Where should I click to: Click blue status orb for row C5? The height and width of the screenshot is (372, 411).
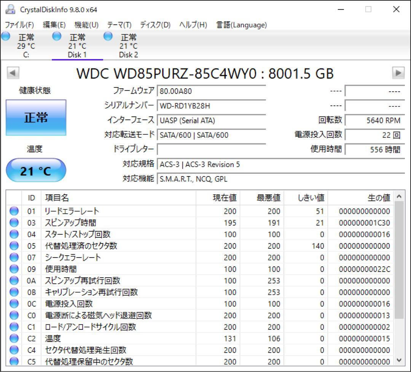[x=14, y=361]
